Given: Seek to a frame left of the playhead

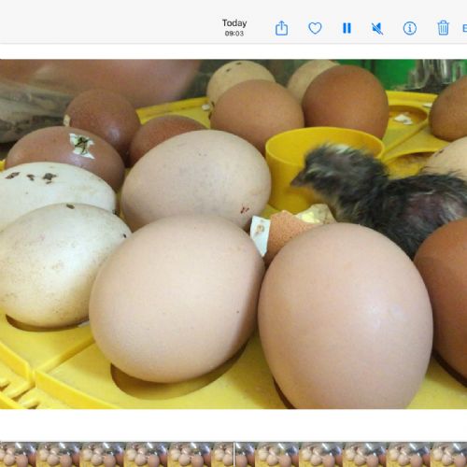Looking at the screenshot, I should pyautogui.click(x=190, y=455).
